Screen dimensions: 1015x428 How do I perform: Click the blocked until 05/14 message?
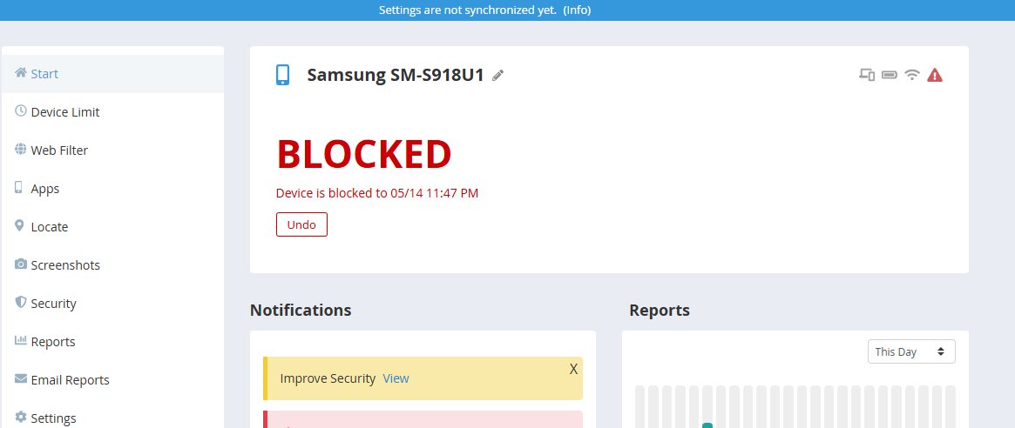376,192
